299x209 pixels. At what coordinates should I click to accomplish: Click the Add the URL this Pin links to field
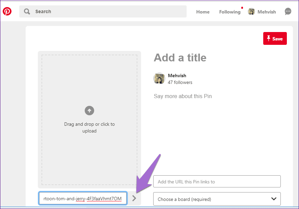pos(217,182)
